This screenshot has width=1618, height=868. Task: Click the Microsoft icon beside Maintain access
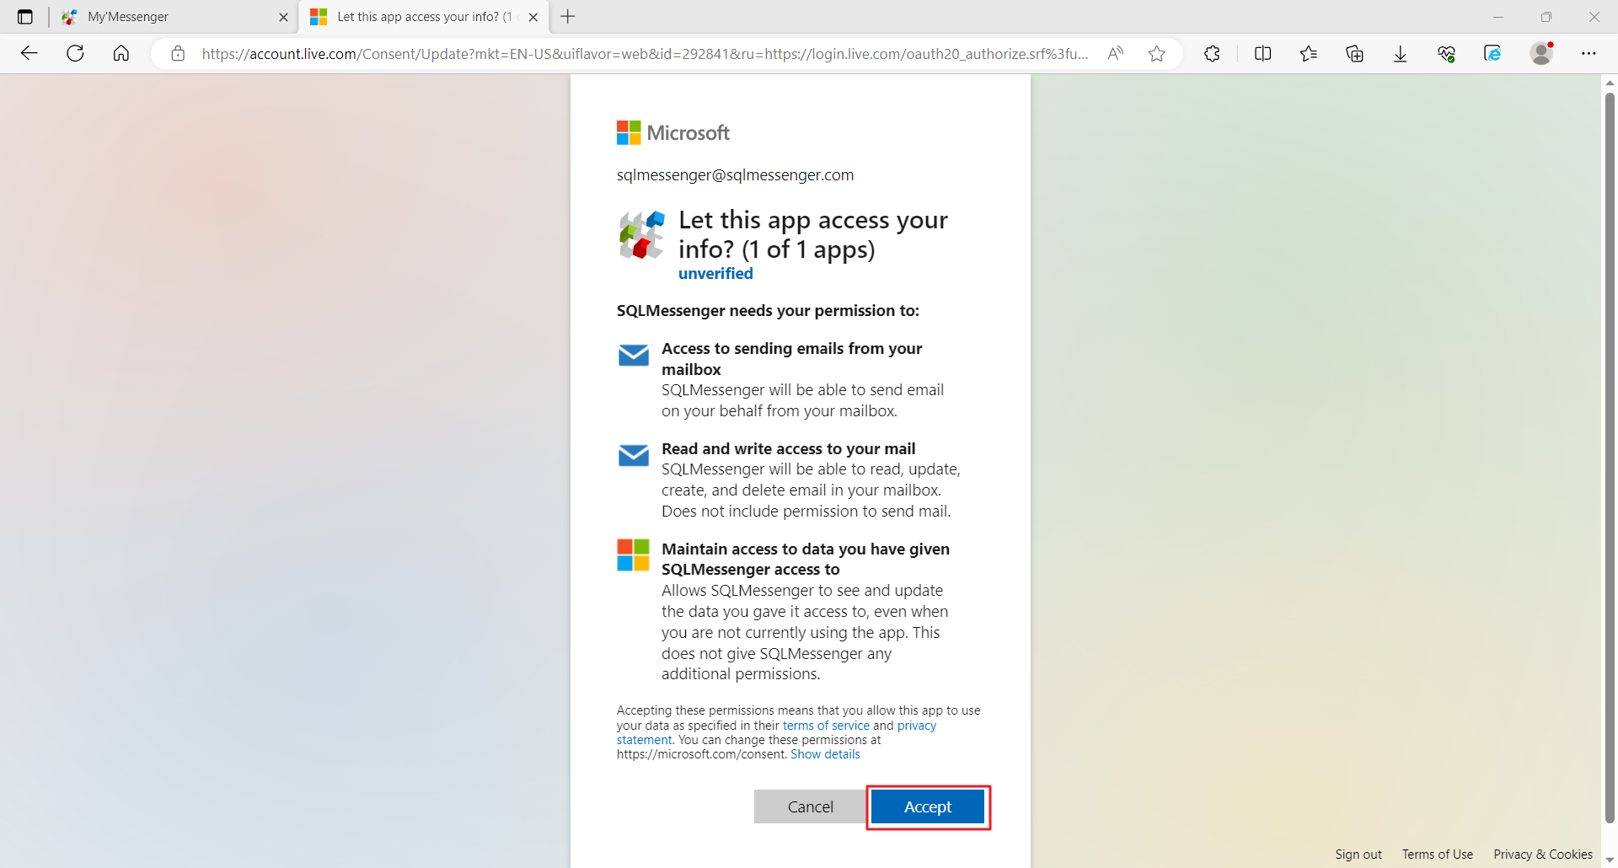click(x=633, y=555)
